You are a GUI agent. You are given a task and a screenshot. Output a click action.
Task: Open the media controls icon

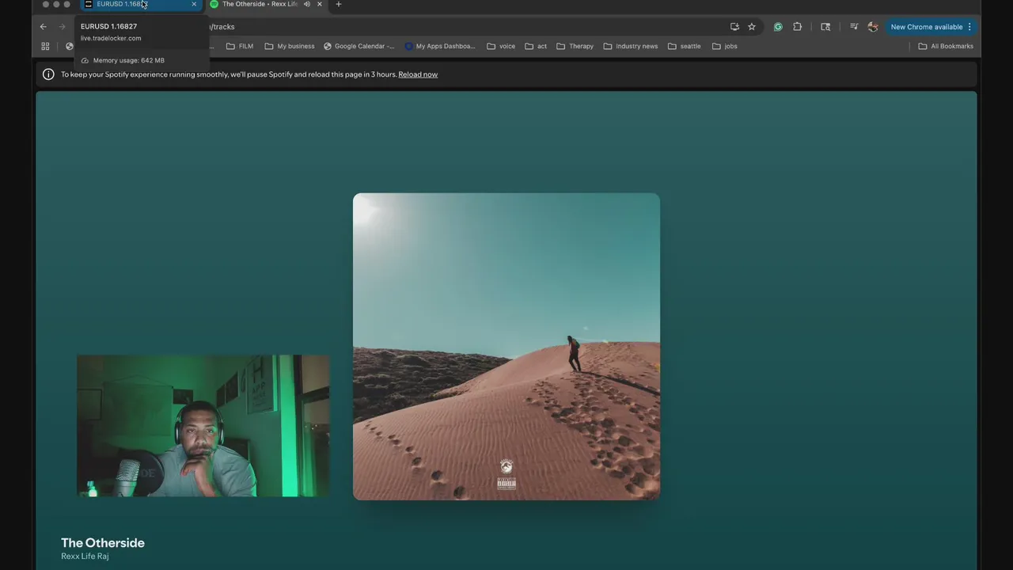[x=854, y=27]
